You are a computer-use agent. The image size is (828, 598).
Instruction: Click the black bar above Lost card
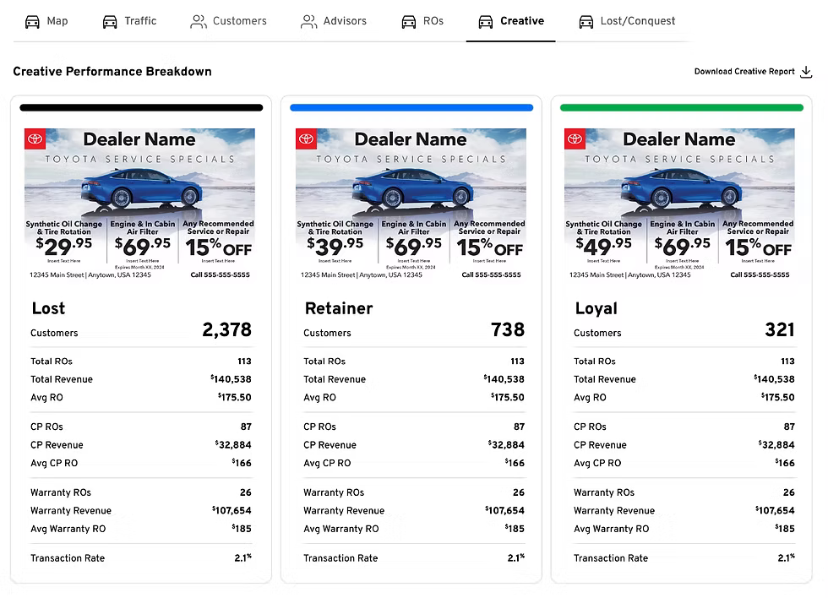point(141,107)
